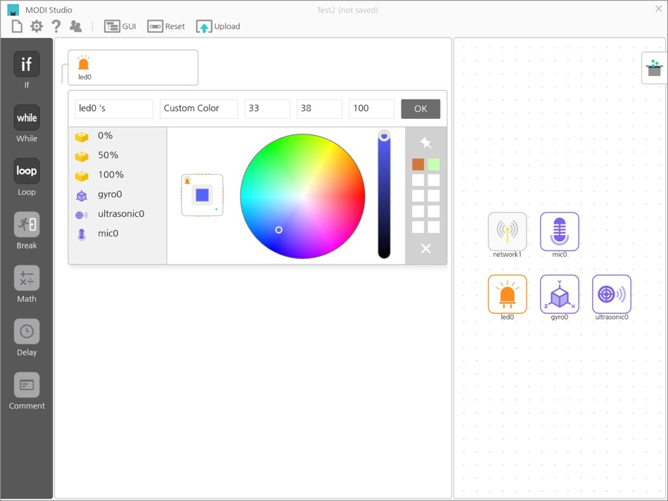668x501 pixels.
Task: Select the light green saved swatch
Action: [x=434, y=164]
